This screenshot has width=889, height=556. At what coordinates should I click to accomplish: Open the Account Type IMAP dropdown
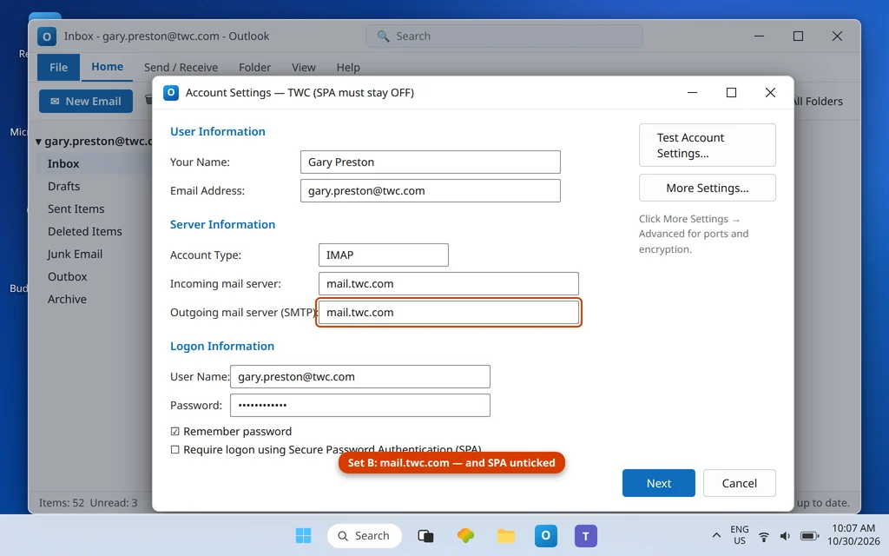pyautogui.click(x=383, y=255)
